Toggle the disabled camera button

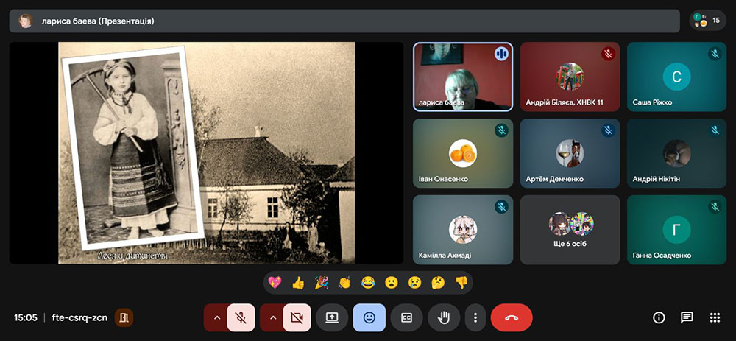point(297,317)
